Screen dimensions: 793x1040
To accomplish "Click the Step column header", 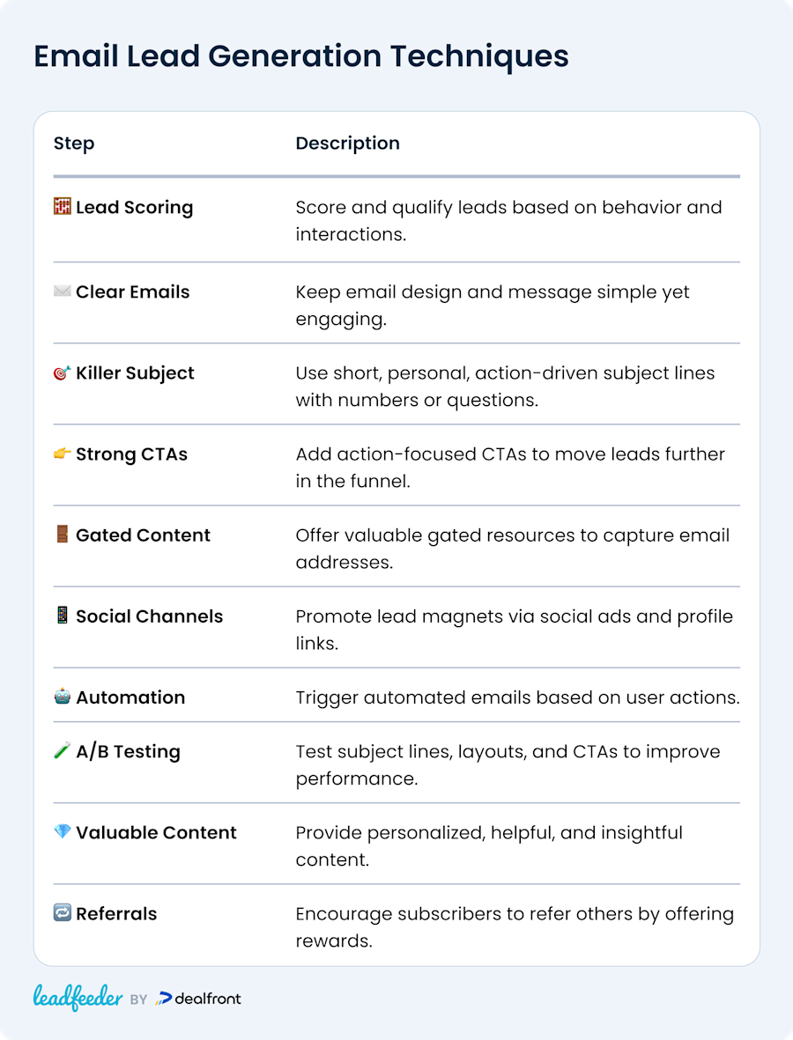I will coord(74,144).
